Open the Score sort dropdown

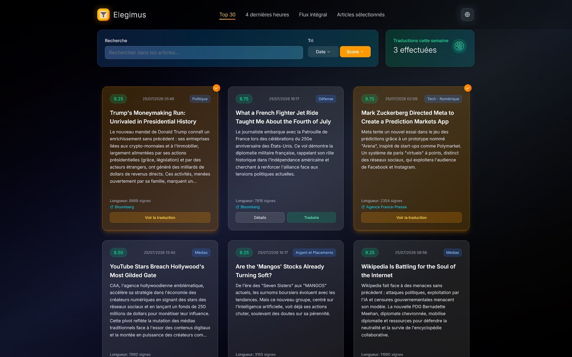point(355,52)
